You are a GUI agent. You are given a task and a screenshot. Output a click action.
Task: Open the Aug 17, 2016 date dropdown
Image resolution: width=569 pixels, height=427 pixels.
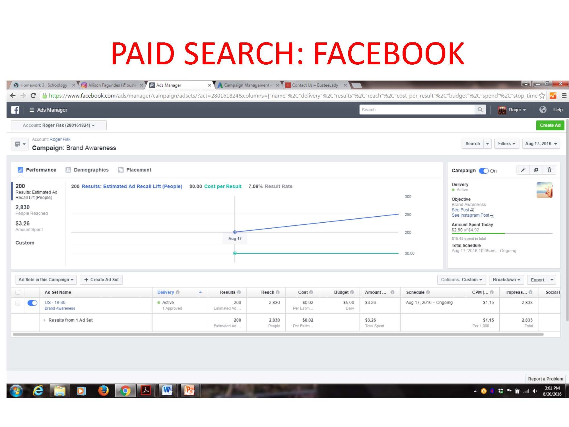pos(541,144)
